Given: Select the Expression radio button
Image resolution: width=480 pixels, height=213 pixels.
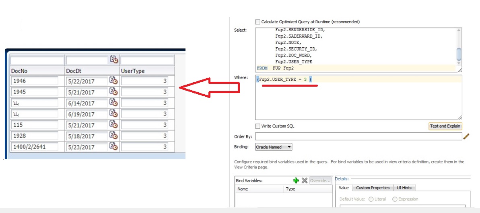Looking at the screenshot, I should tap(395, 199).
